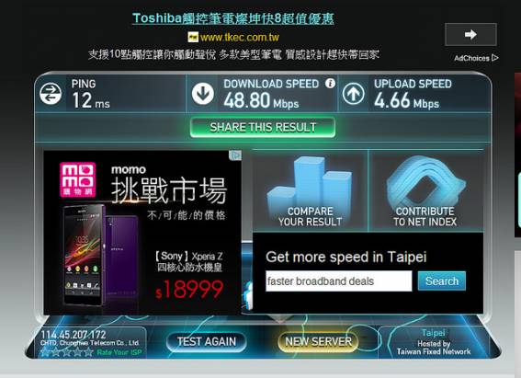Image resolution: width=521 pixels, height=378 pixels.
Task: Click the ping exchange arrows icon
Action: click(51, 94)
